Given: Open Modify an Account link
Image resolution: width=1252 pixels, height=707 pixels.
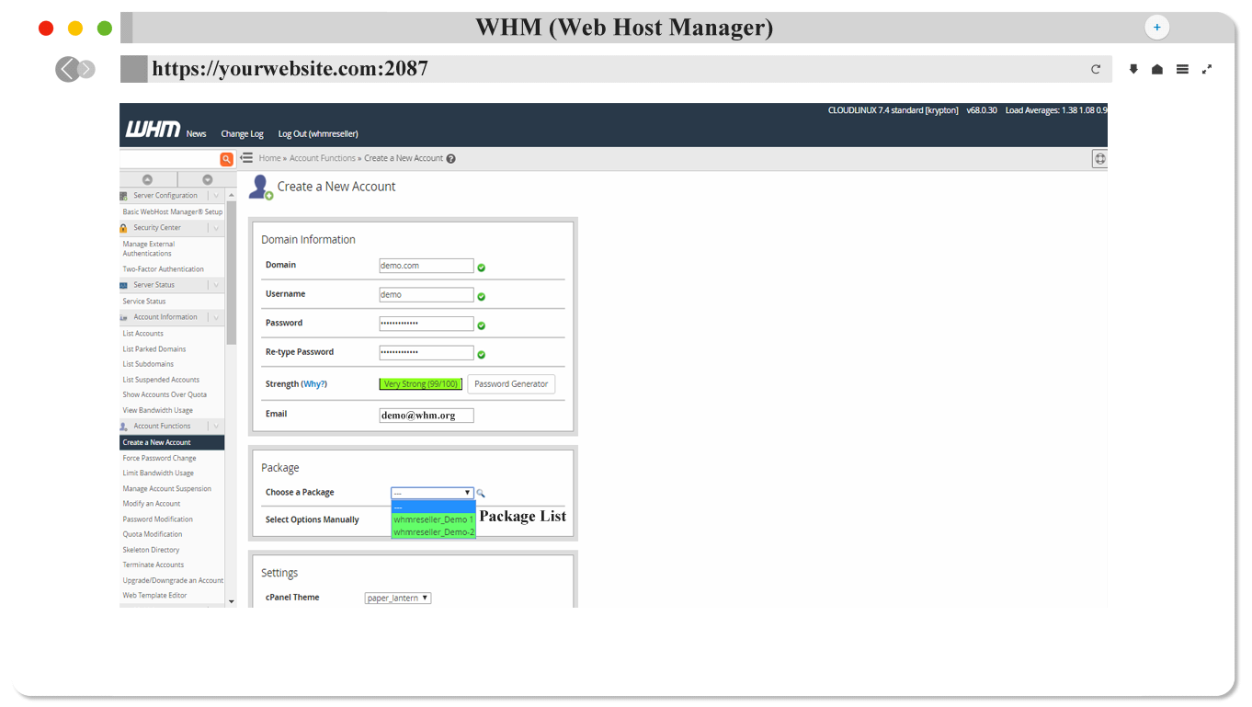Looking at the screenshot, I should click(152, 504).
